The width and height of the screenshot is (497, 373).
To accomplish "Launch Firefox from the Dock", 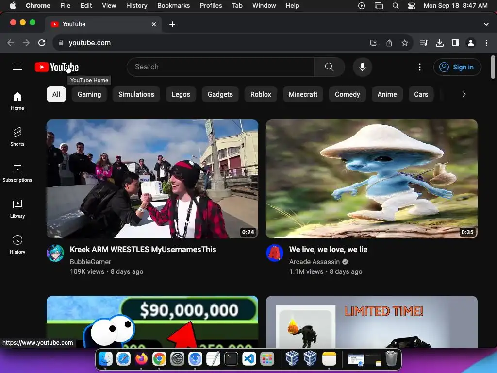I will point(141,359).
